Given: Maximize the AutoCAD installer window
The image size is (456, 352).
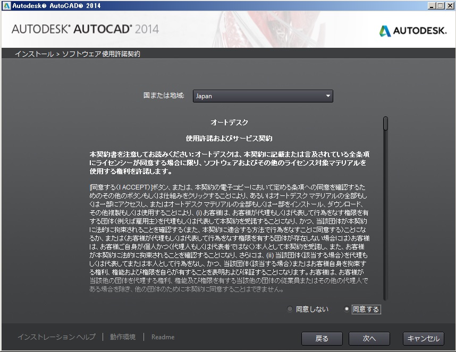Looking at the screenshot, I should tap(440, 5).
